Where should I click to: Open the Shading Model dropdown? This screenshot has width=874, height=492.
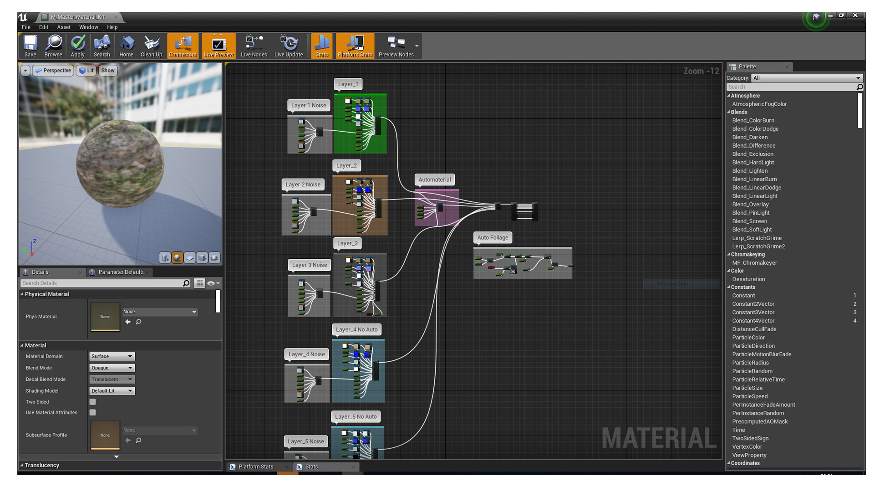(111, 390)
